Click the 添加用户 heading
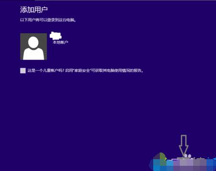 click(34, 10)
